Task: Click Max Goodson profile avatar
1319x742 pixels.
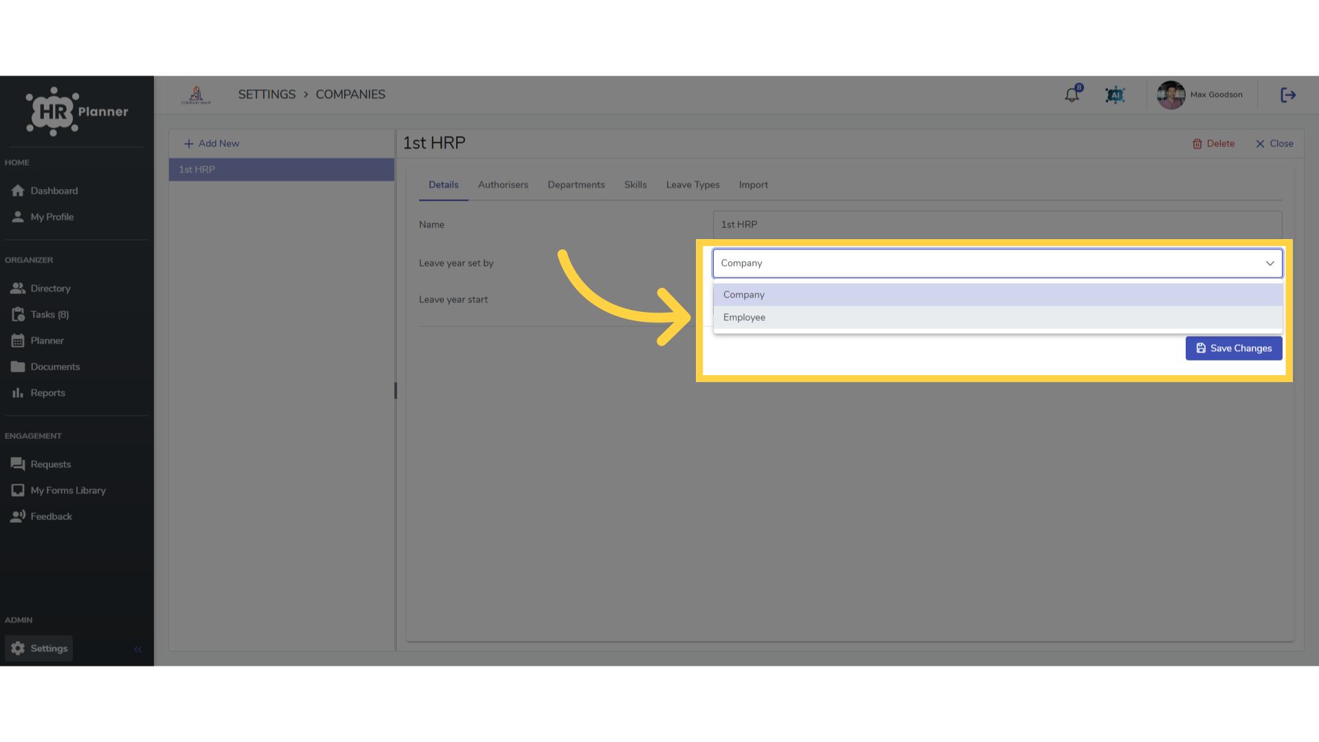Action: coord(1171,95)
